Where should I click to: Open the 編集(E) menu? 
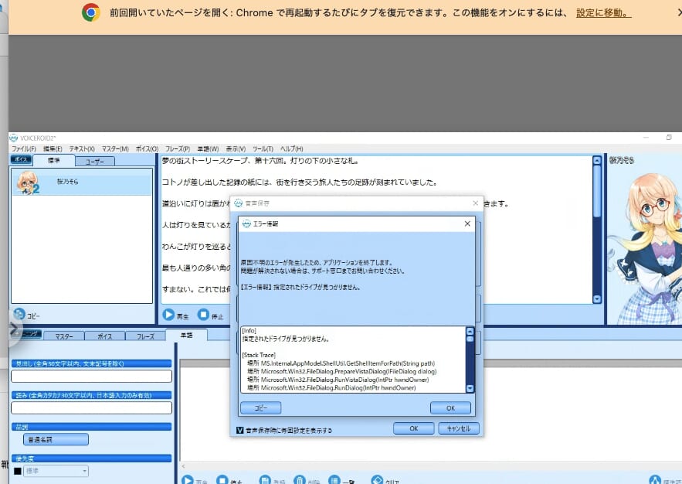click(53, 149)
